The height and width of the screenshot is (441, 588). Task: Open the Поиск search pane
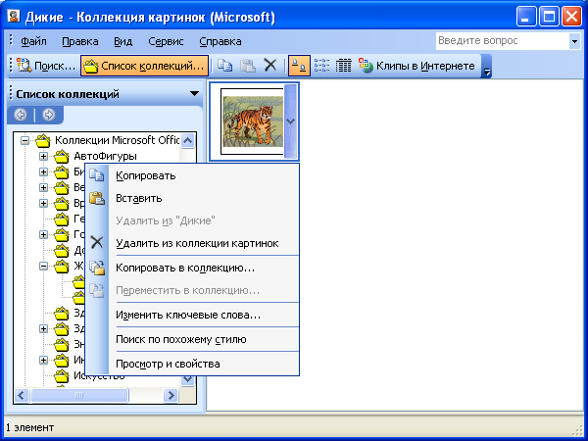[x=46, y=66]
